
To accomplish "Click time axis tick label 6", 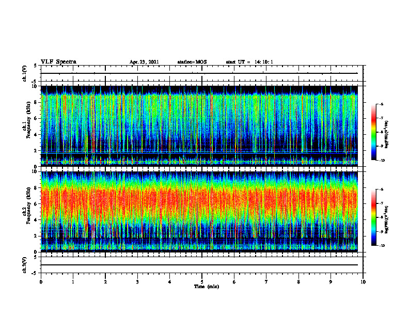I will pyautogui.click(x=234, y=282).
